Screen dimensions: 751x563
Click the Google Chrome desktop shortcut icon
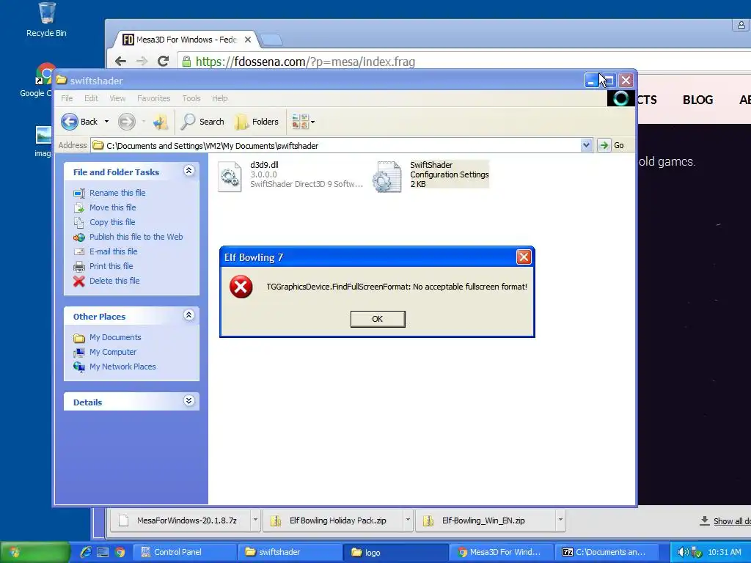tap(45, 74)
